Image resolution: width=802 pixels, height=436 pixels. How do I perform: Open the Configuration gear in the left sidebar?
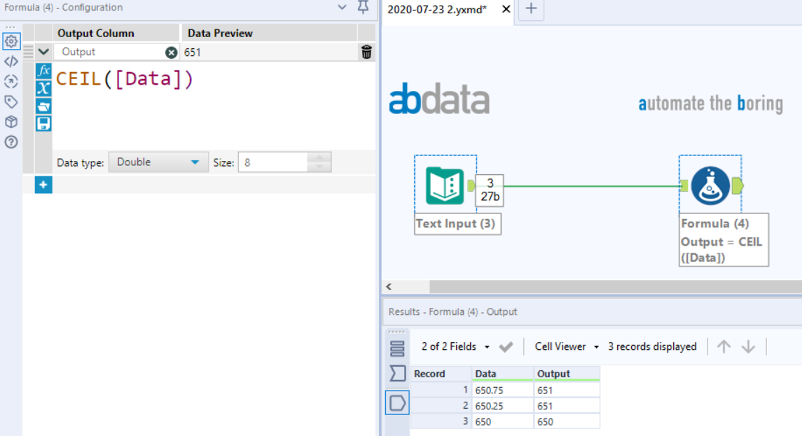11,40
